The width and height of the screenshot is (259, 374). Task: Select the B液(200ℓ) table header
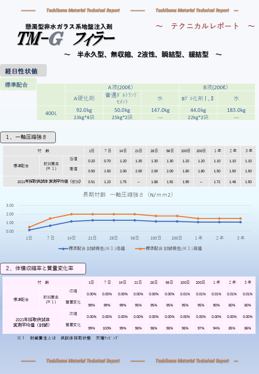217,87
